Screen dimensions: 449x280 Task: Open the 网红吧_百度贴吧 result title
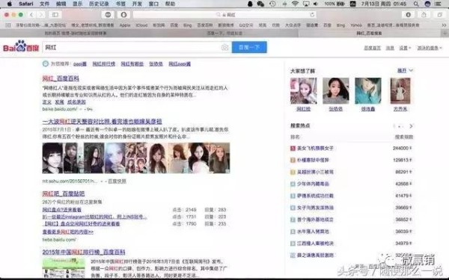point(64,193)
